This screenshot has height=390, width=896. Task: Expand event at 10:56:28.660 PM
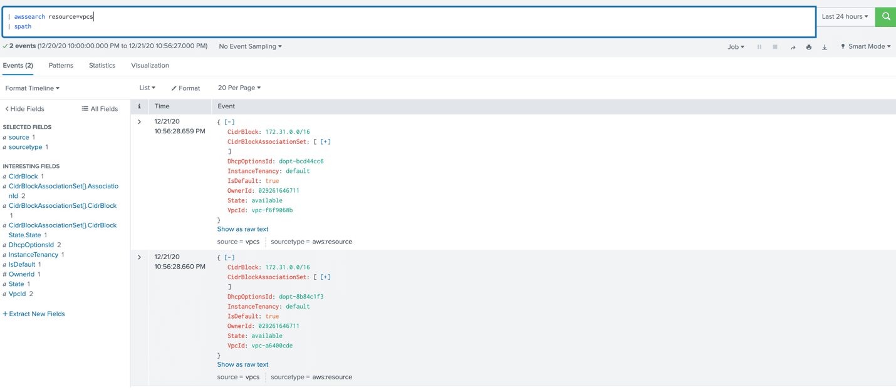[140, 257]
